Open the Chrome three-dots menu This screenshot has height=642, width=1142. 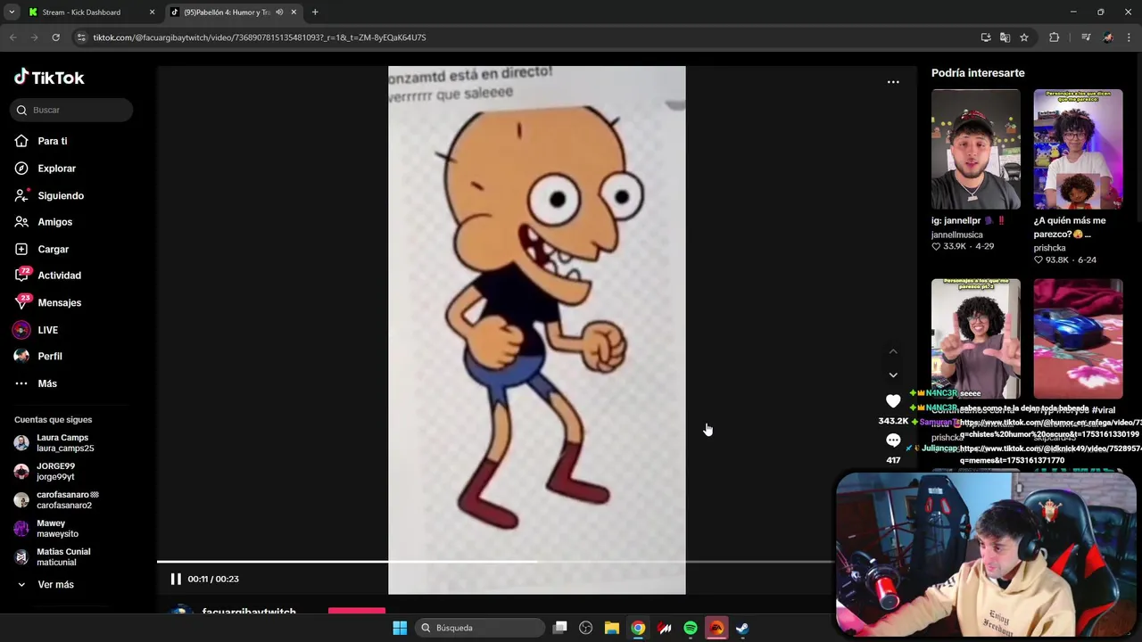point(1130,37)
